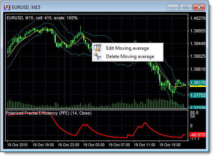
Task: Click the 19 Oct 03:00 time axis label
Action: tap(94, 145)
